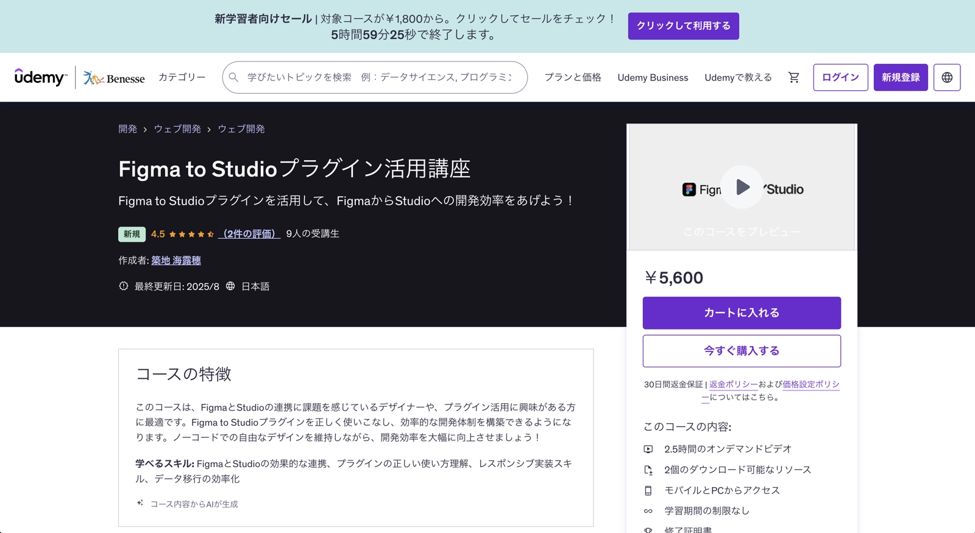Open the カテゴリー menu
Image resolution: width=975 pixels, height=533 pixels.
(x=182, y=77)
